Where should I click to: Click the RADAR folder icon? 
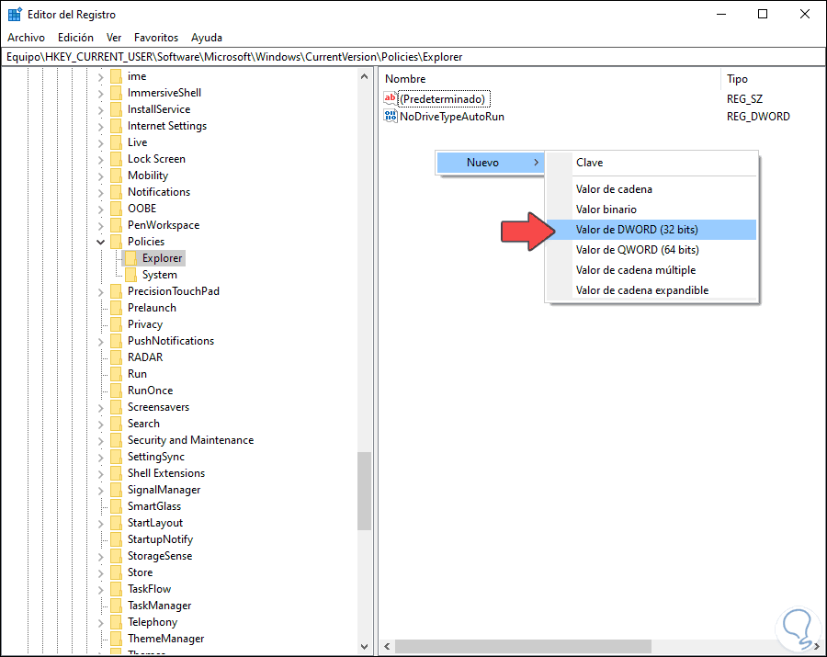116,357
